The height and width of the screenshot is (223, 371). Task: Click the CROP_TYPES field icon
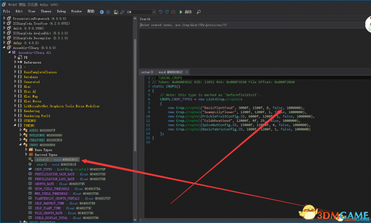tap(30, 169)
